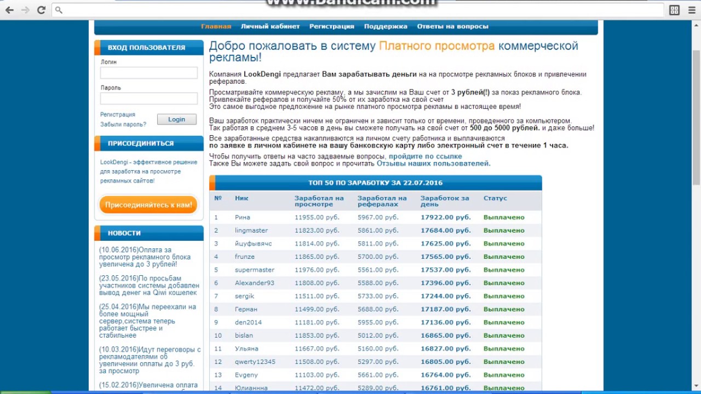Click the 17922.00 руб. daily earnings value
This screenshot has height=394, width=701.
445,217
